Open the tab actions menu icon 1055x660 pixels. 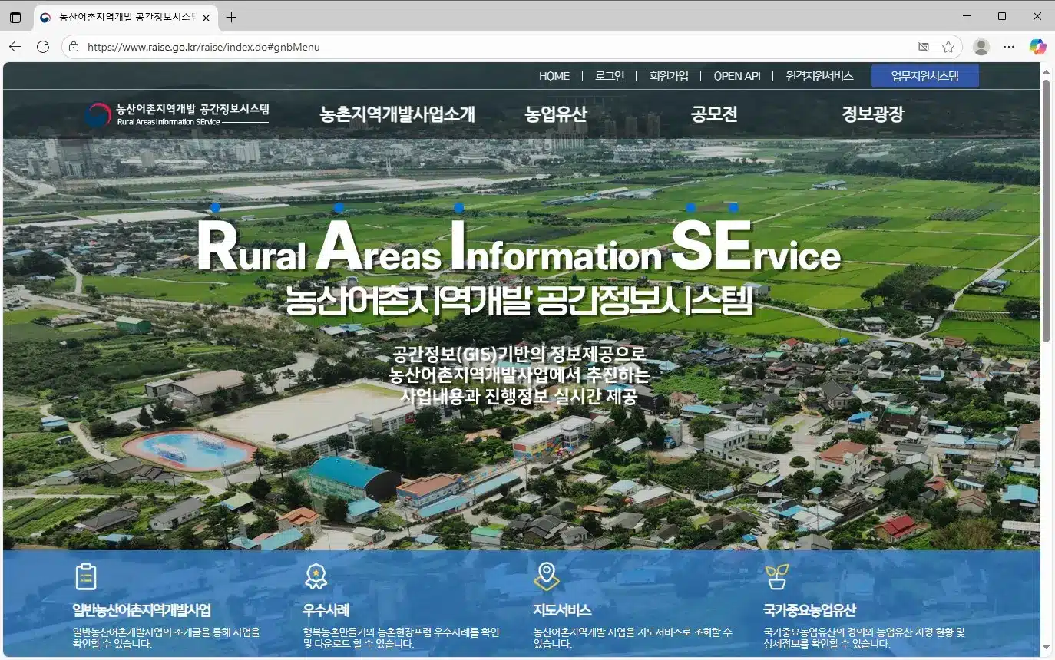tap(15, 17)
